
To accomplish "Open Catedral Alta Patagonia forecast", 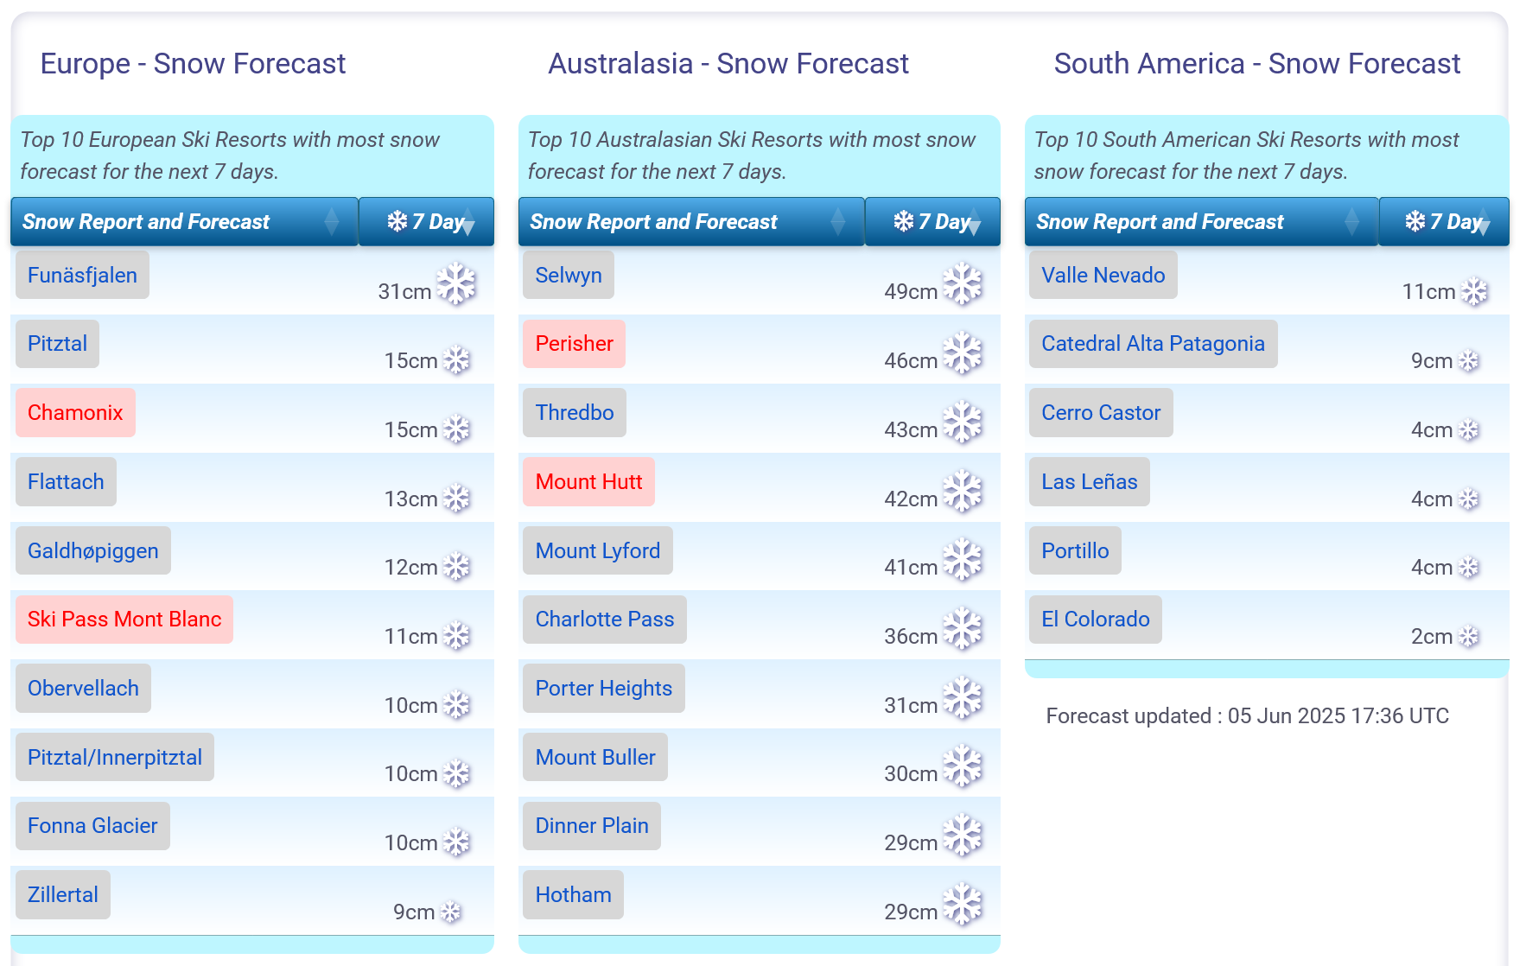I will point(1153,344).
